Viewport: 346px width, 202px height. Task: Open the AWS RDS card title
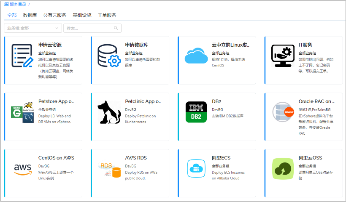(136, 158)
